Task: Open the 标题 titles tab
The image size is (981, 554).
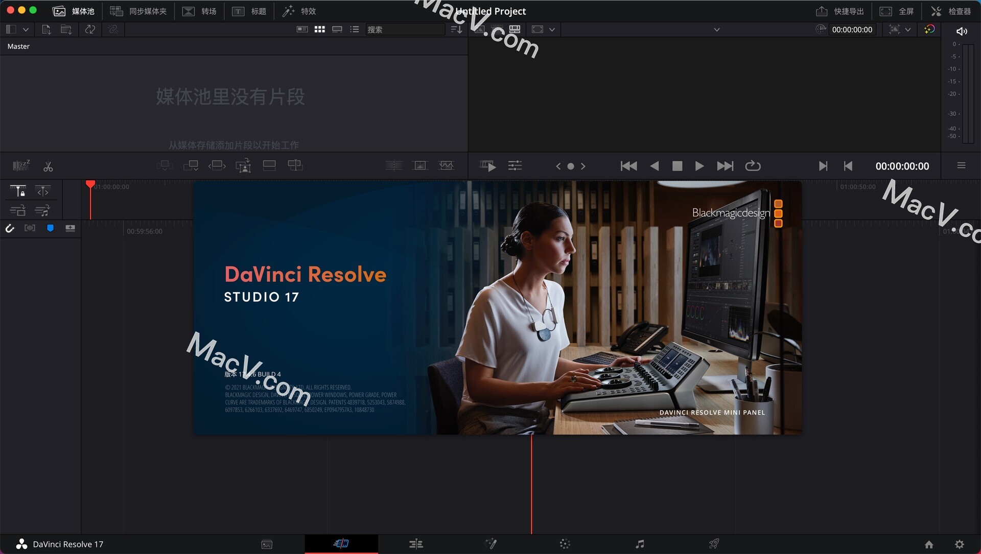Action: (x=249, y=11)
